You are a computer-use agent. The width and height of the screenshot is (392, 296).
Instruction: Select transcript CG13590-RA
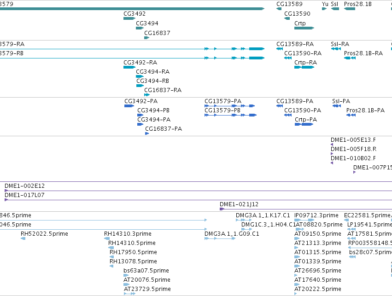coord(288,58)
